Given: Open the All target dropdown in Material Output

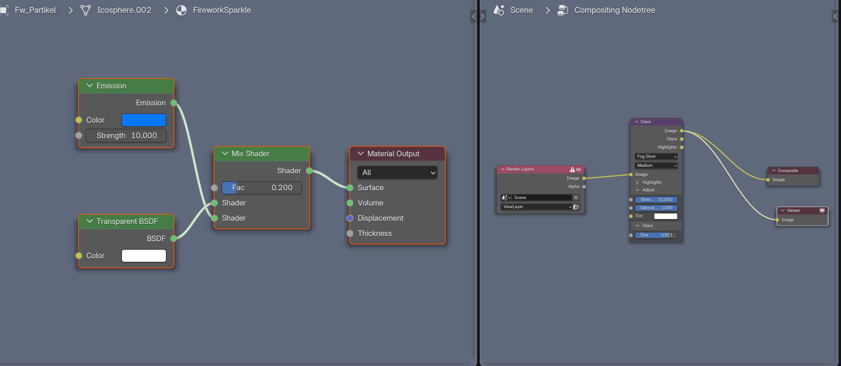Looking at the screenshot, I should pyautogui.click(x=397, y=172).
